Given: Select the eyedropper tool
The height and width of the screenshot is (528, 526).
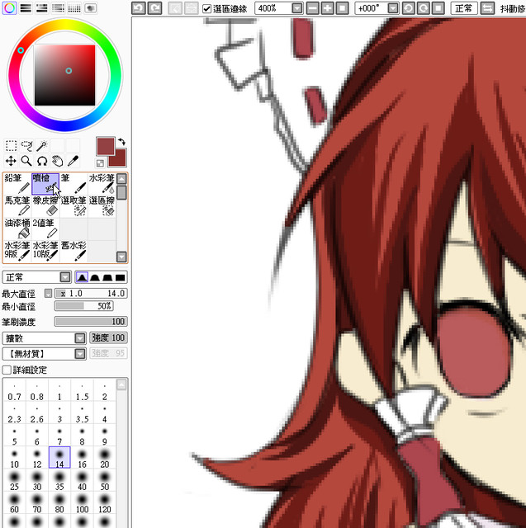Looking at the screenshot, I should click(x=73, y=162).
